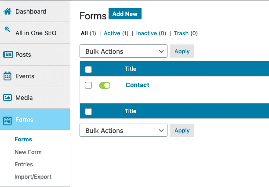Screen dimensions: 269x187
Task: Select the Import/Export submenu item
Action: pos(33,177)
